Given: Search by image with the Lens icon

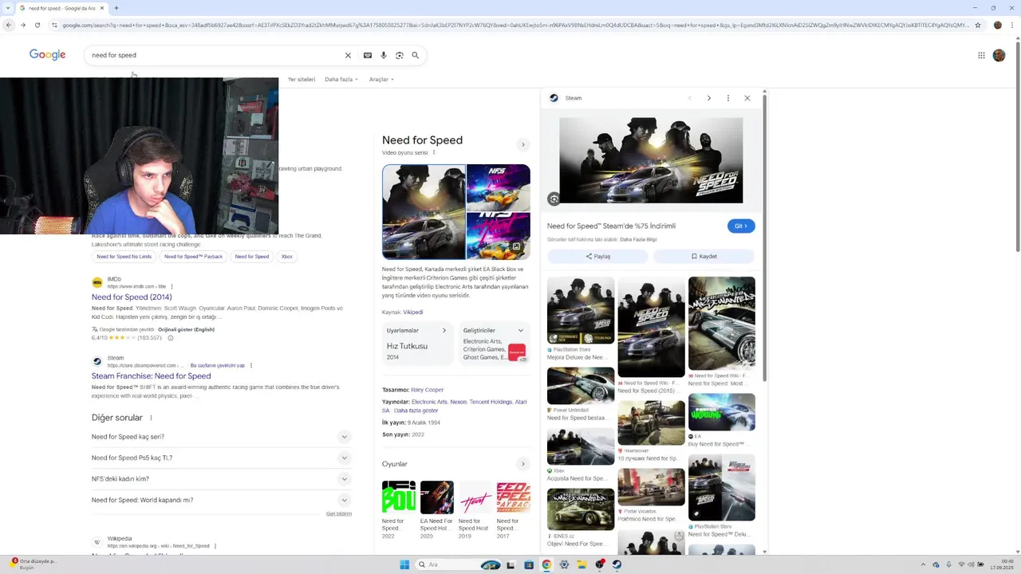Looking at the screenshot, I should coord(400,55).
